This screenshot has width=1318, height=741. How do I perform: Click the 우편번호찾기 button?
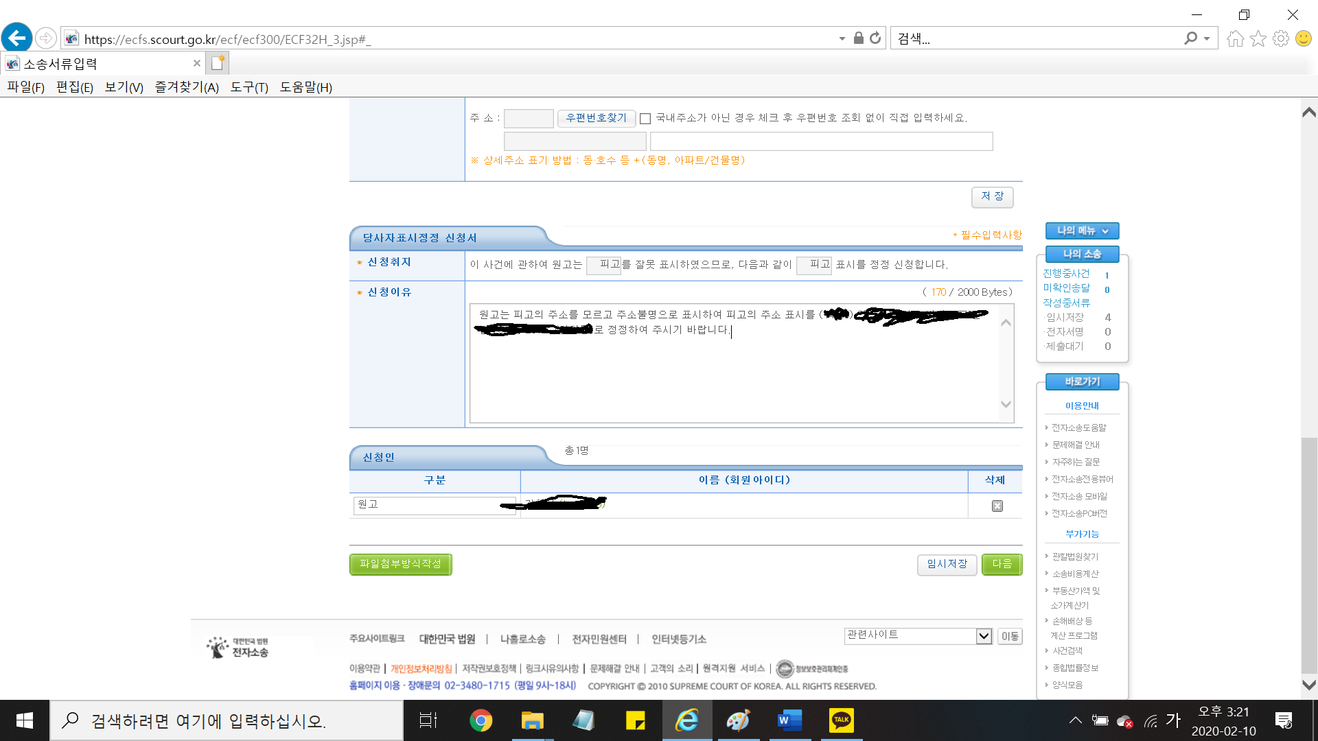click(x=596, y=118)
